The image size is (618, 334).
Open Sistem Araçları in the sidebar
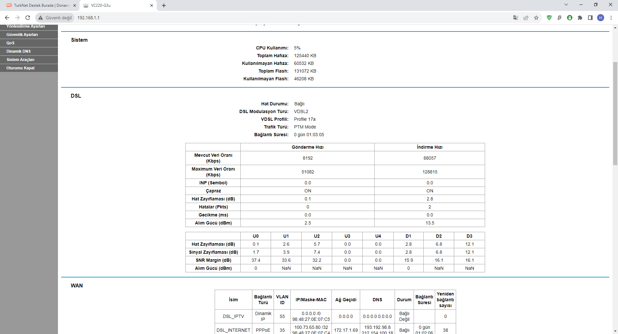[29, 60]
